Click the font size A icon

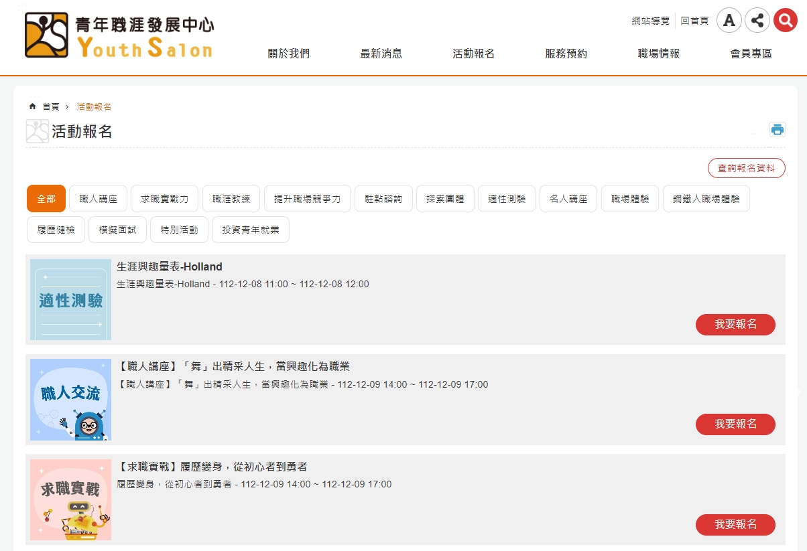point(729,20)
